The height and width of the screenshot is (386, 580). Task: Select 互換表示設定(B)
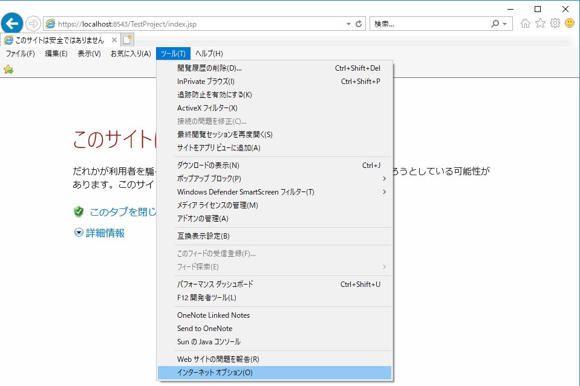[275, 236]
